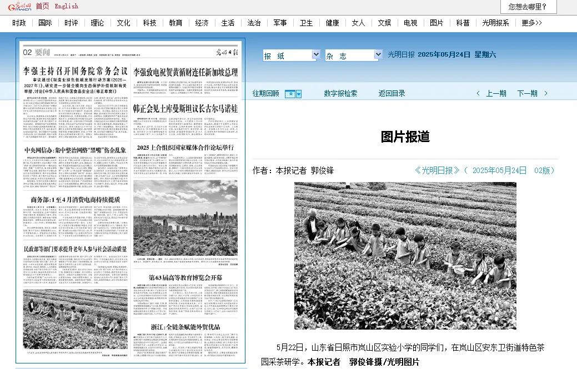This screenshot has width=577, height=369.
Task: Open the 经济 channel
Action: pyautogui.click(x=202, y=23)
